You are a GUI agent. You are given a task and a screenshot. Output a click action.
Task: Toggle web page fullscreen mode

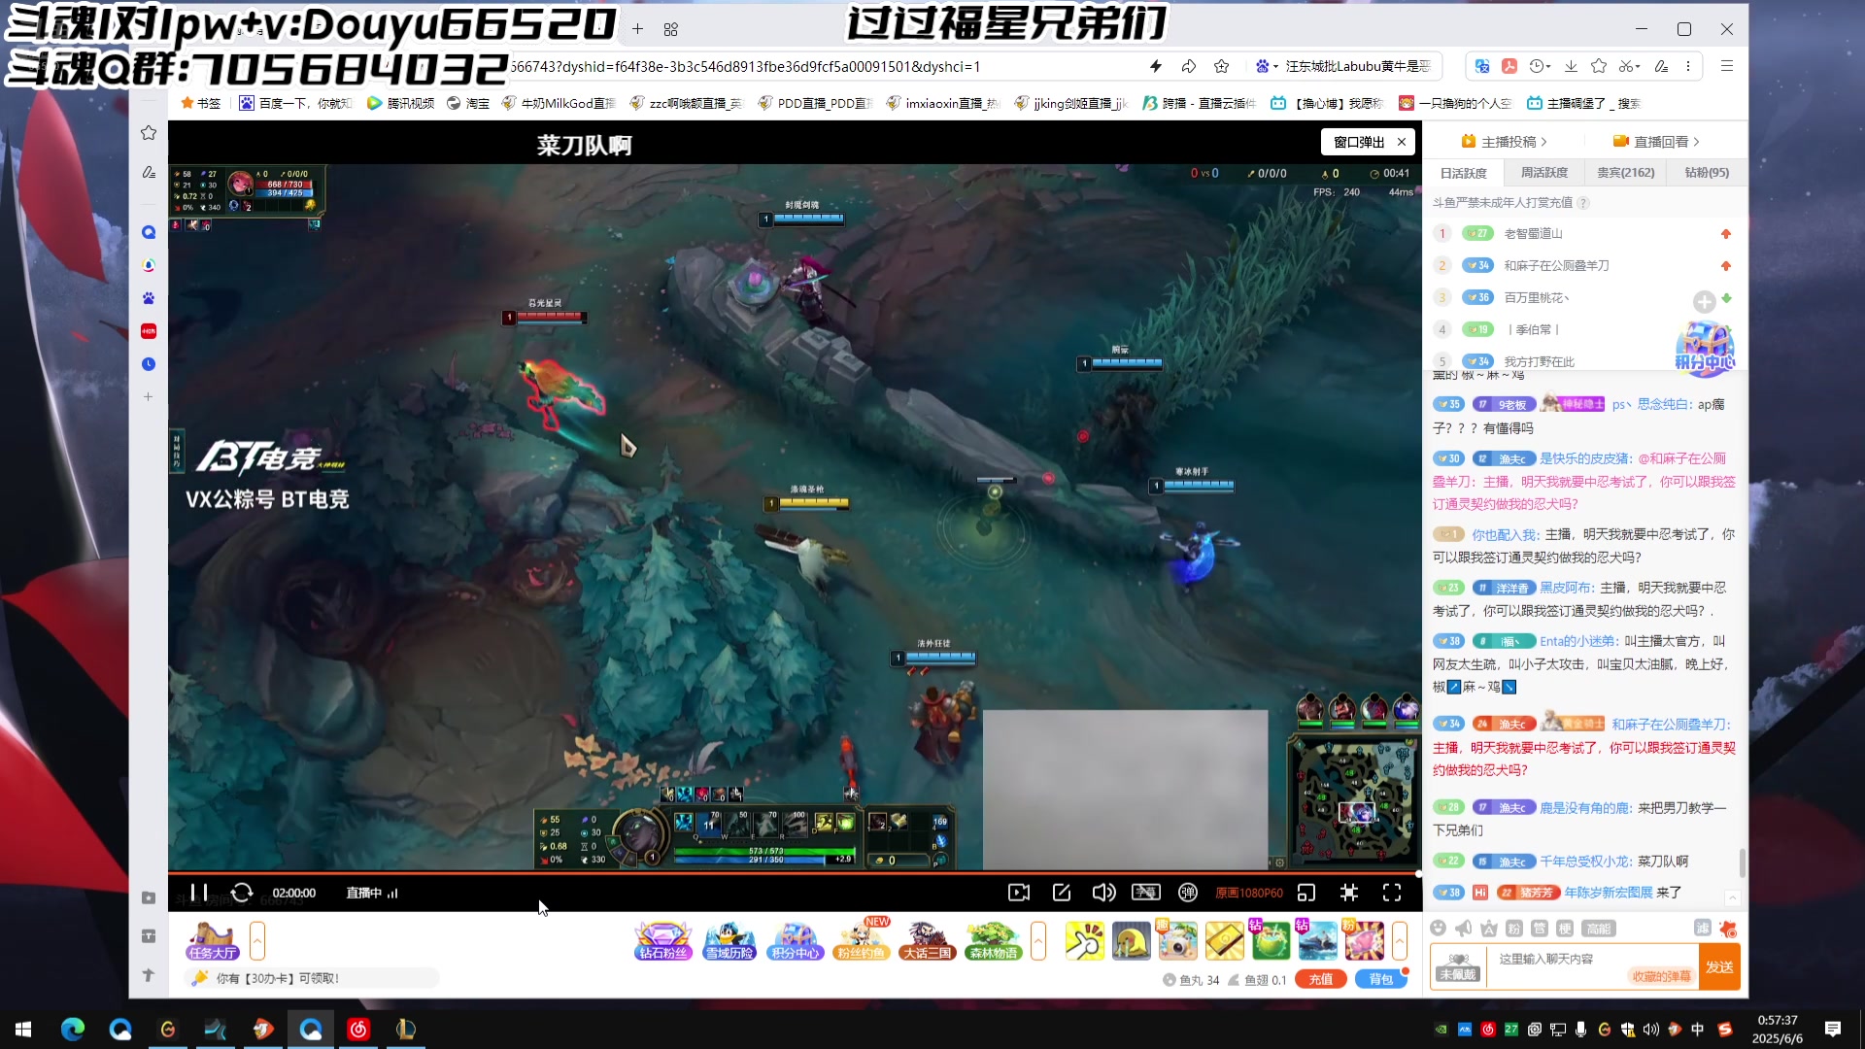click(x=1349, y=893)
